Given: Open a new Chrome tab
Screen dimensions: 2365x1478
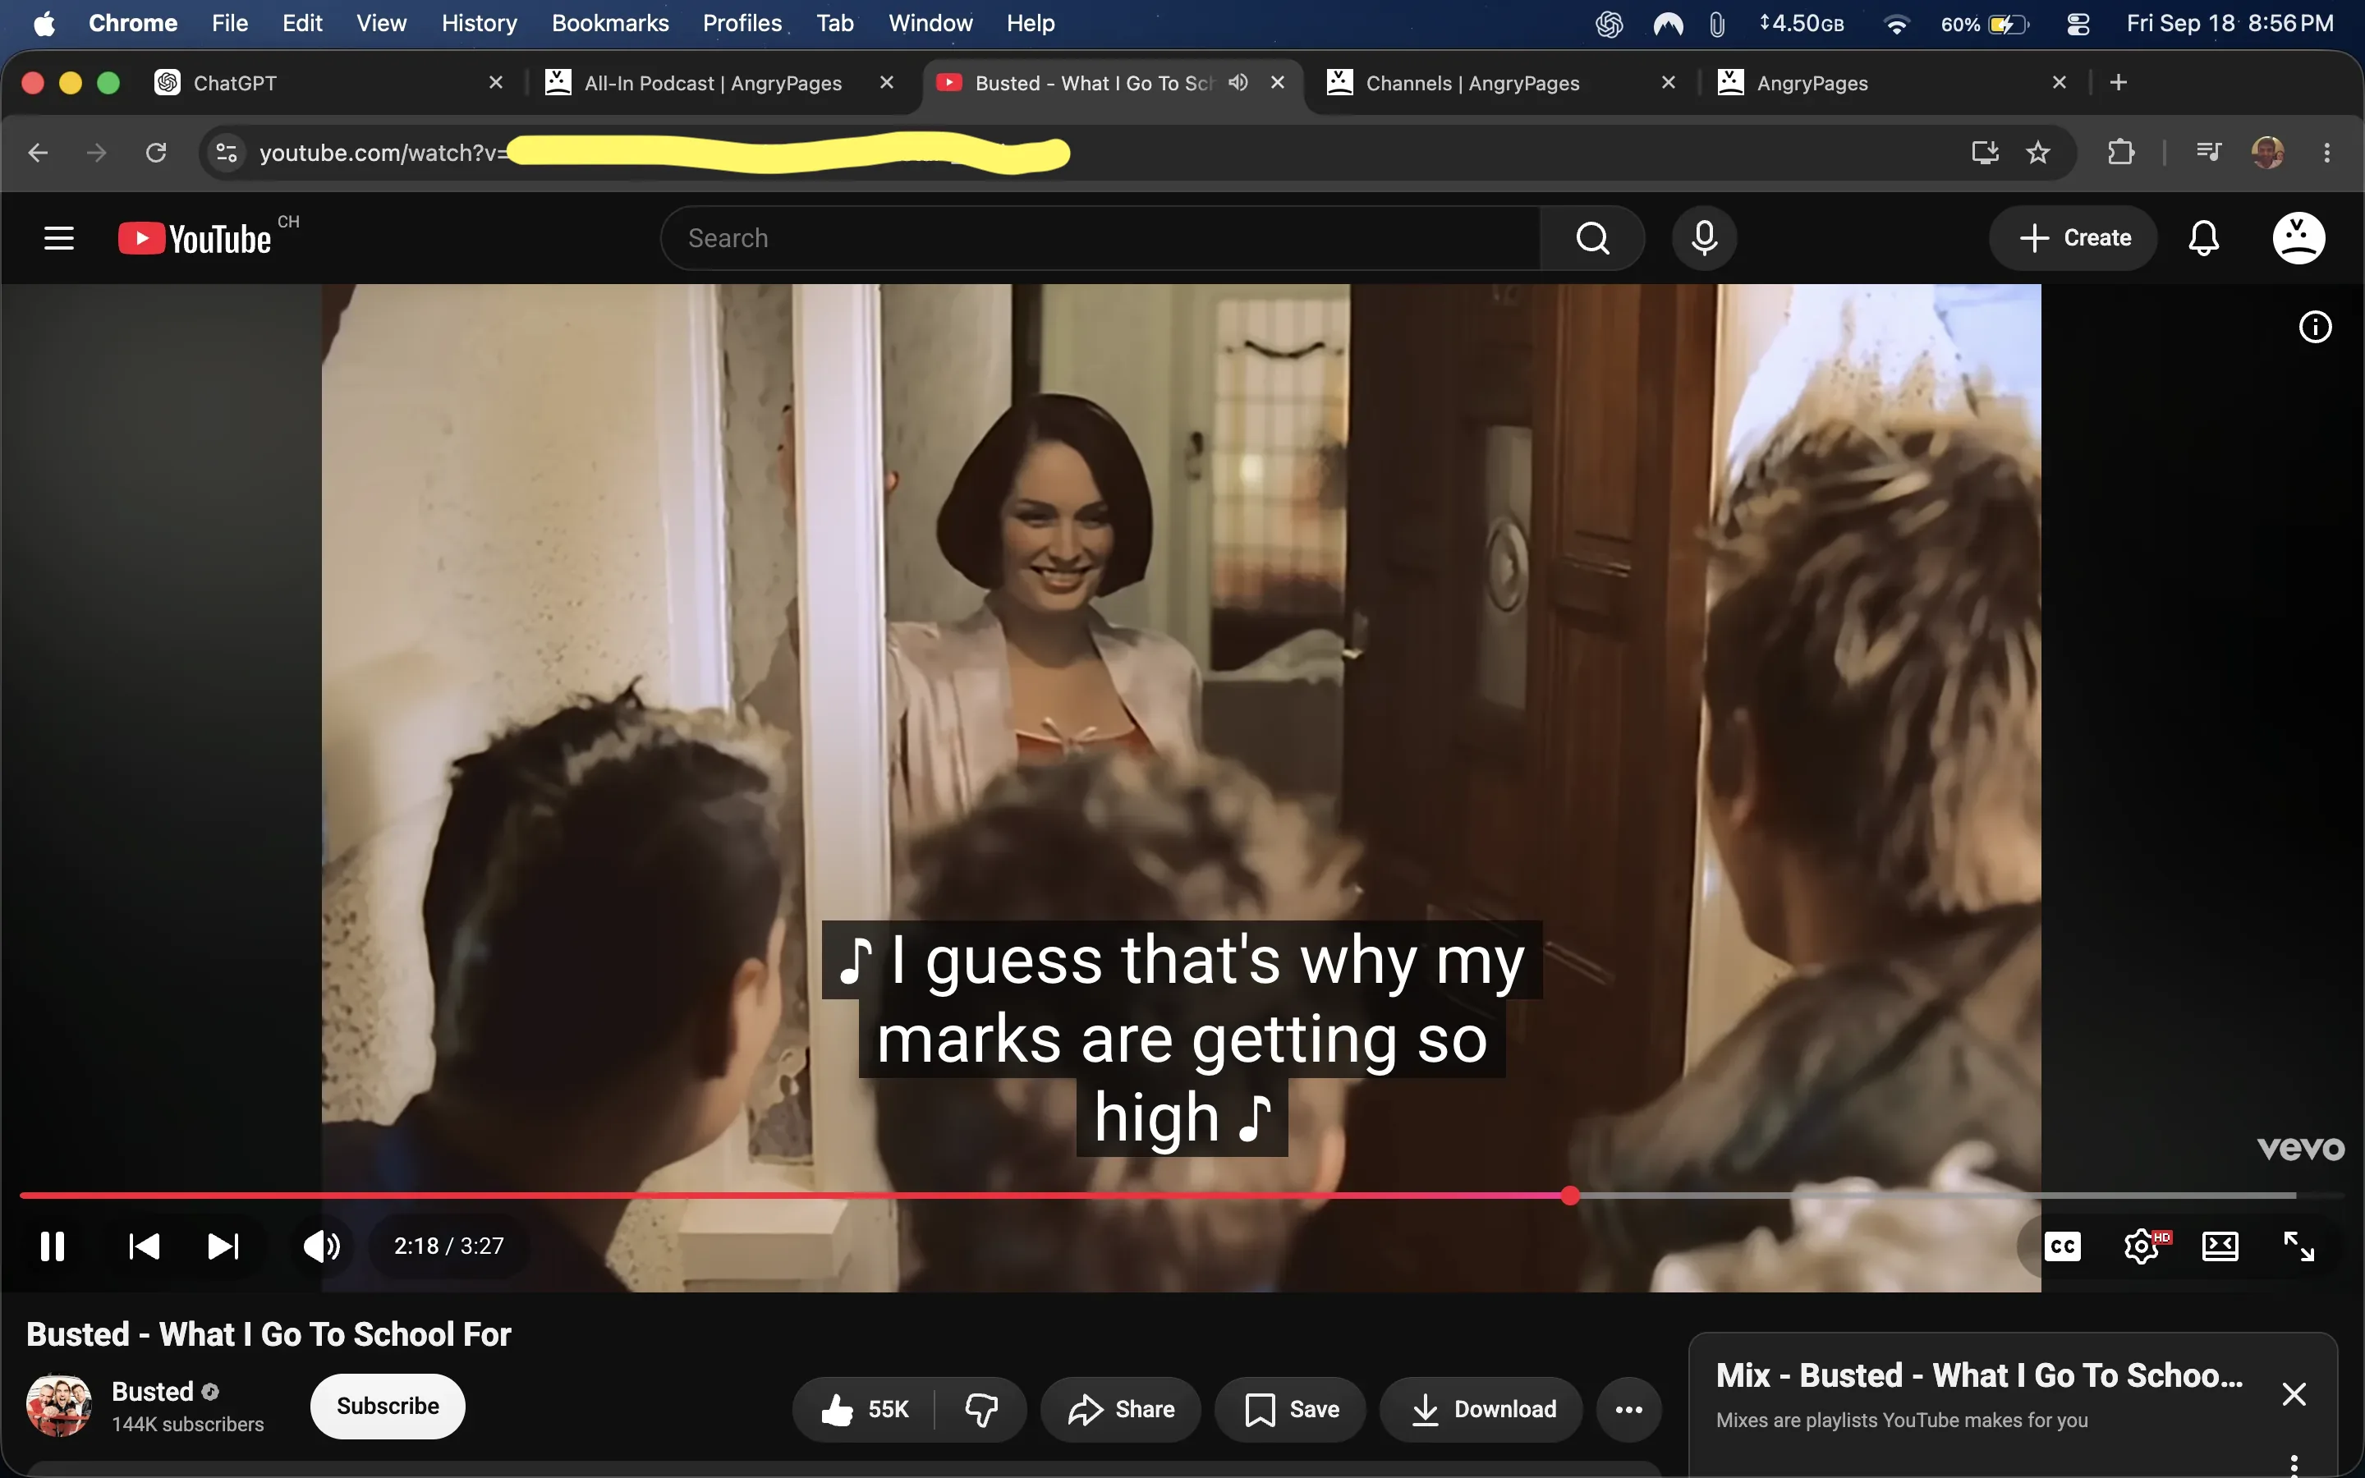Looking at the screenshot, I should tap(2119, 83).
